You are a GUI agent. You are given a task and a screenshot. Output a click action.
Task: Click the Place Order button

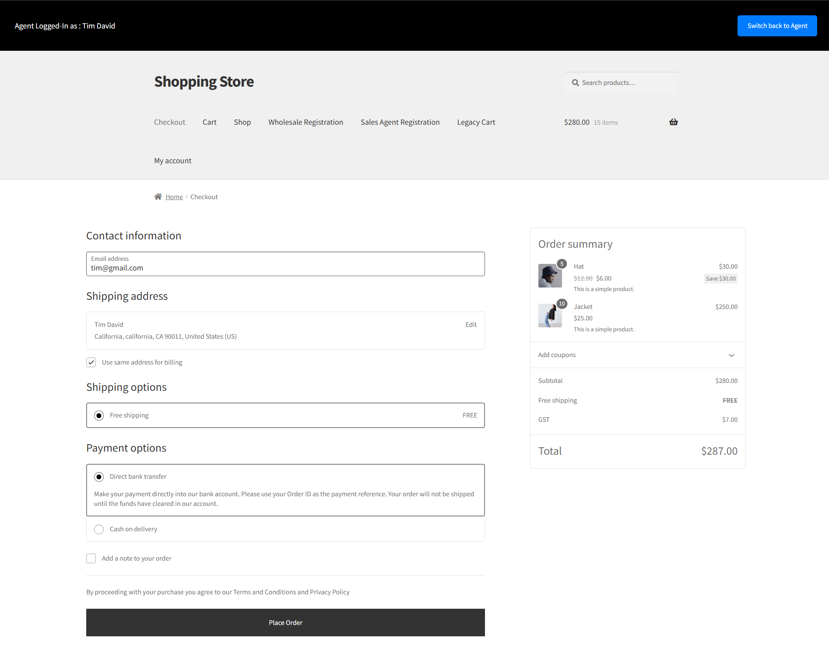click(285, 622)
